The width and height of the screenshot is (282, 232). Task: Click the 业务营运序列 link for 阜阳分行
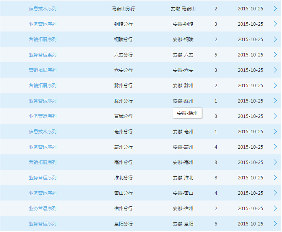(42, 224)
